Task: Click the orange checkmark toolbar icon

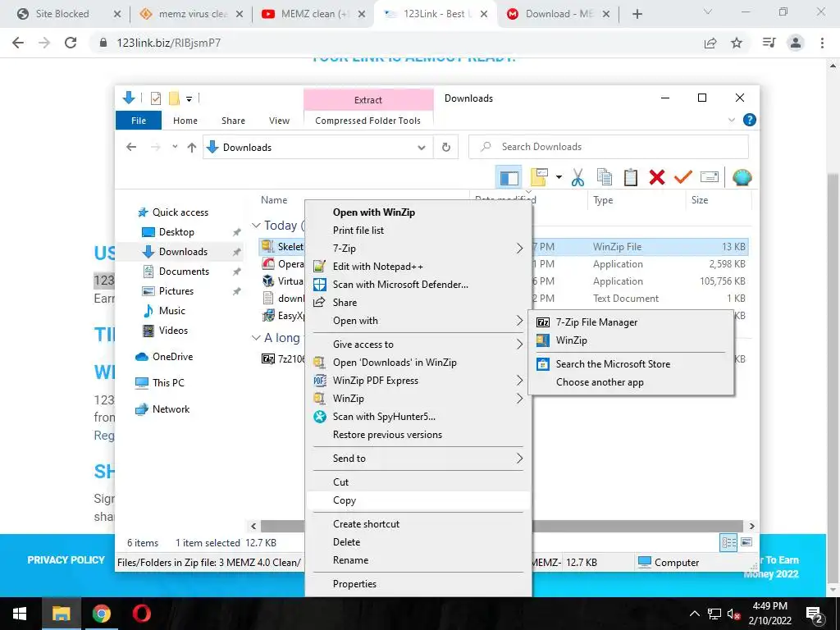Action: (683, 177)
